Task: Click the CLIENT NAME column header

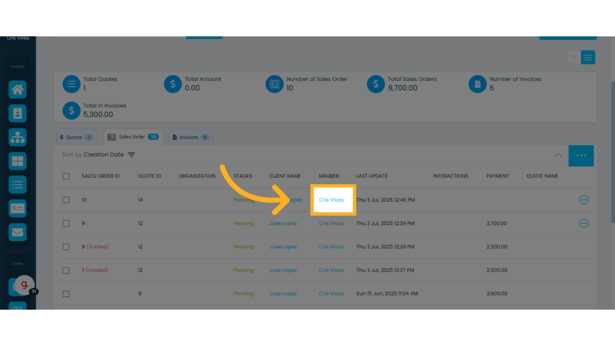Action: (285, 176)
